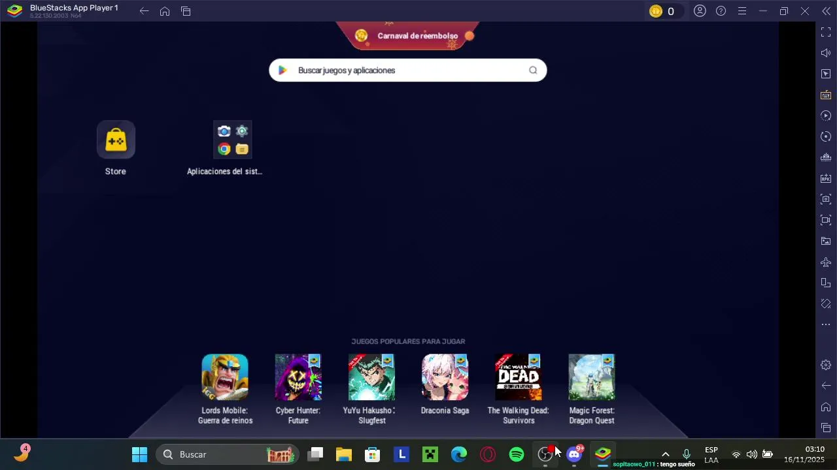Launch Magic Forest: Dragon Quest
This screenshot has height=470, width=837.
pos(591,377)
